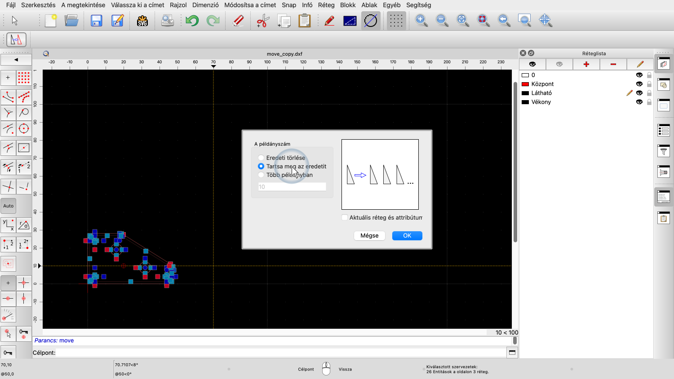The width and height of the screenshot is (674, 379).
Task: Toggle visibility of the Vékony layer
Action: point(639,102)
